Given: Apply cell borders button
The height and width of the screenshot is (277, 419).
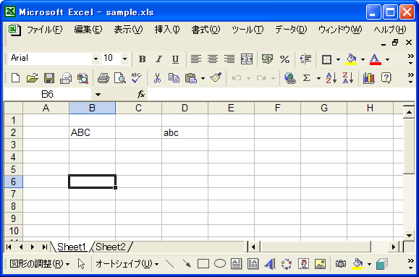Looking at the screenshot, I should tap(326, 59).
